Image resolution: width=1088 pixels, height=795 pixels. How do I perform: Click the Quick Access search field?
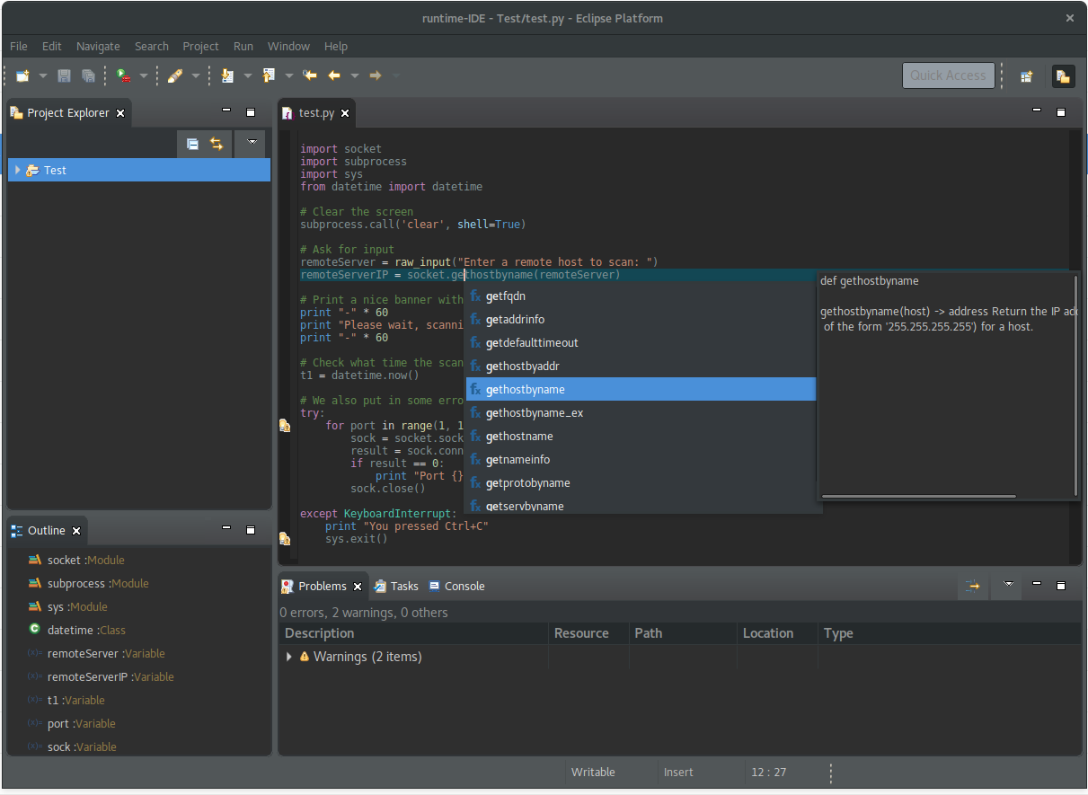pos(949,75)
